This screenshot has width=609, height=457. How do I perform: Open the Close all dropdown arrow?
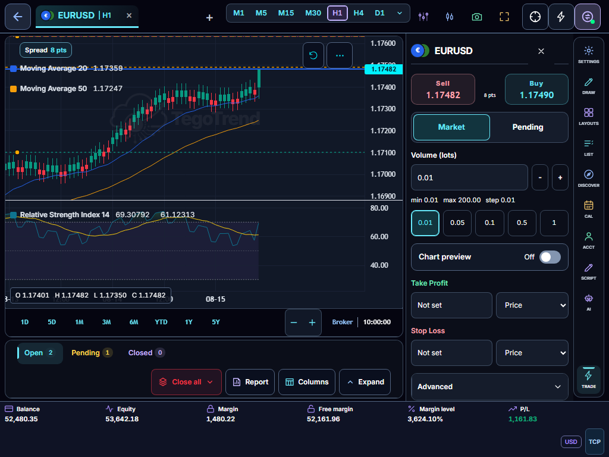tap(210, 382)
